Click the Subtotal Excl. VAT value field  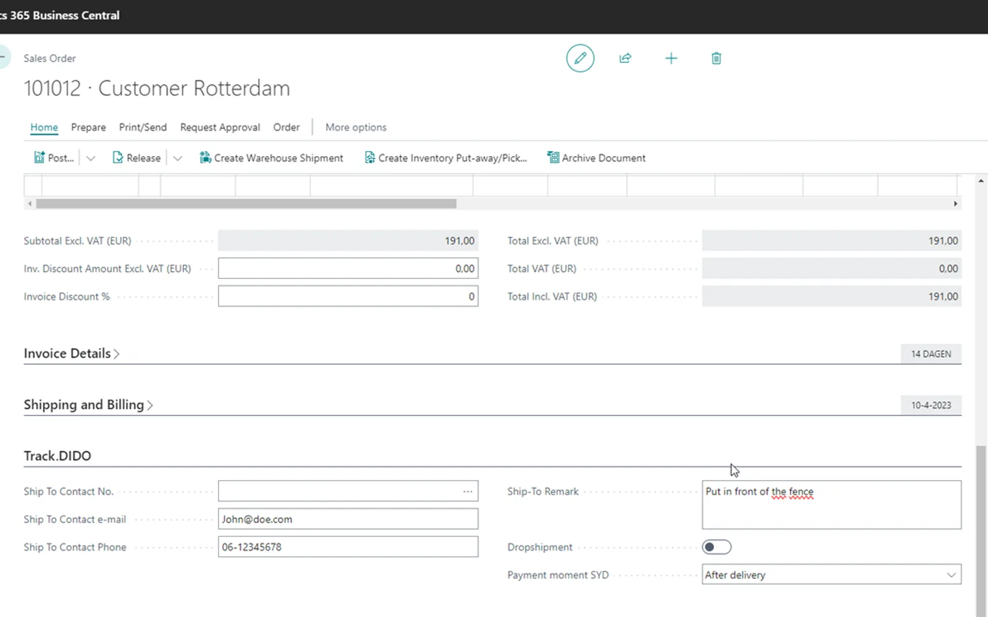[x=348, y=241]
